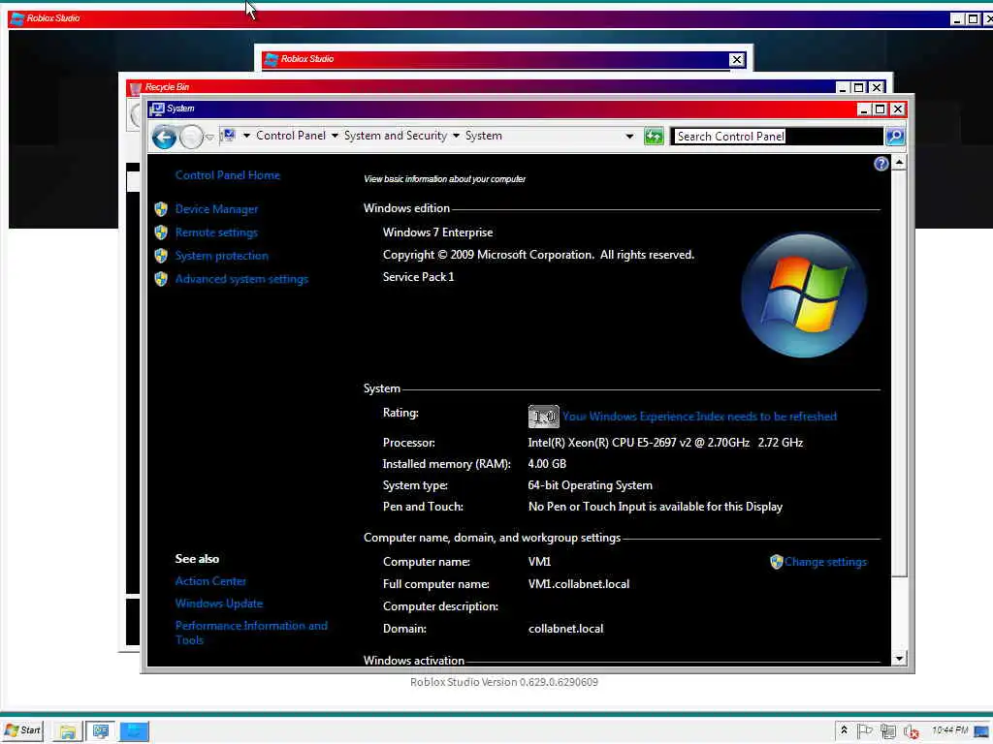Open the Start menu

[x=23, y=730]
